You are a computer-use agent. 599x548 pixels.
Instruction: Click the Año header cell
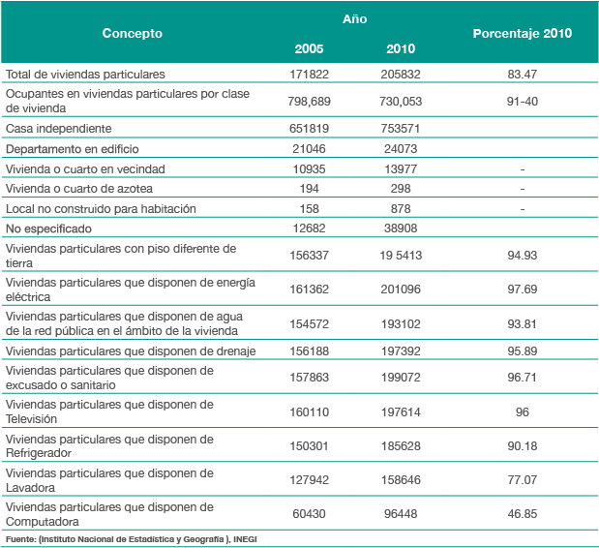coord(354,18)
